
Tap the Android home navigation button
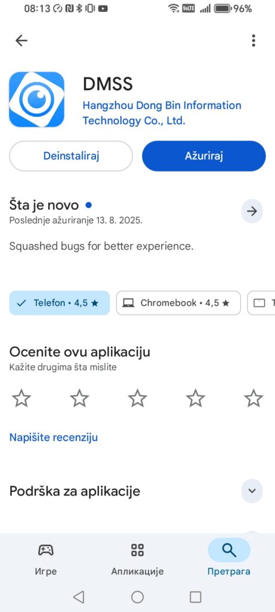137,597
